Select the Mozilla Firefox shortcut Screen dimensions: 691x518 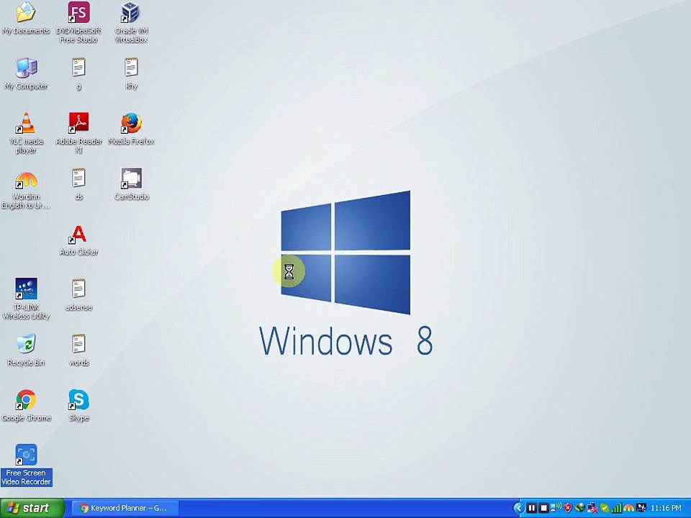131,129
